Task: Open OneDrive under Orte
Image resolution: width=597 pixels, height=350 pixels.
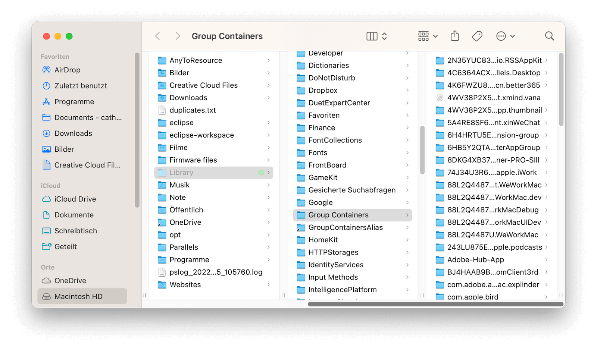Action: pyautogui.click(x=82, y=281)
